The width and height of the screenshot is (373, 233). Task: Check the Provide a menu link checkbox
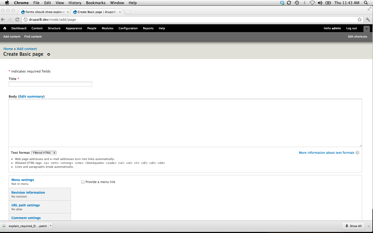tap(83, 182)
